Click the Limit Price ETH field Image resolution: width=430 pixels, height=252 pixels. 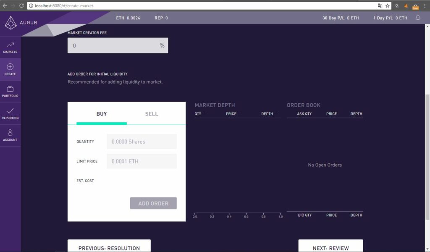(x=142, y=161)
